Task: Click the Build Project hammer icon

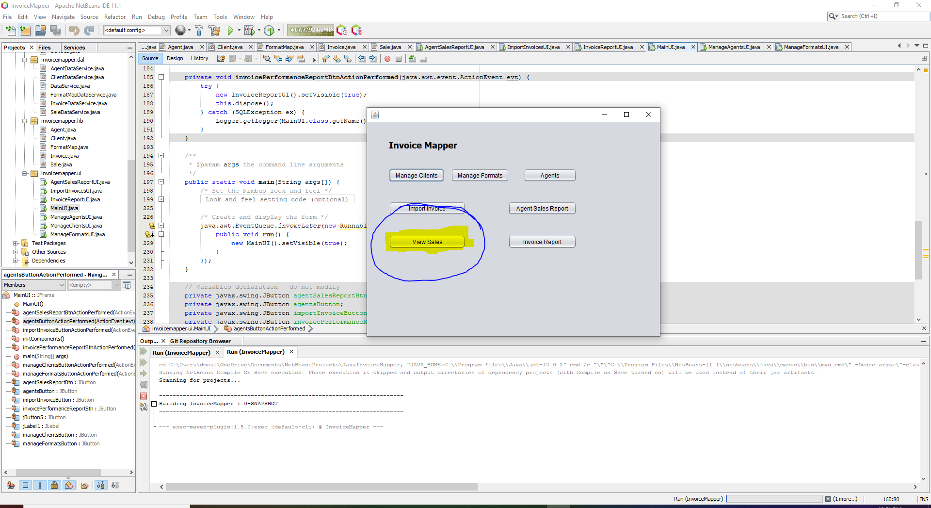Action: (199, 31)
